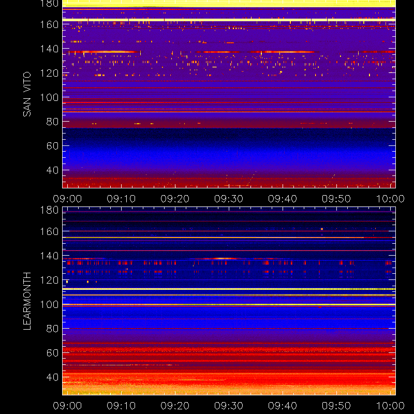Select the 160 frequency label on San Vito axis
This screenshot has height=414, width=414.
coord(49,24)
